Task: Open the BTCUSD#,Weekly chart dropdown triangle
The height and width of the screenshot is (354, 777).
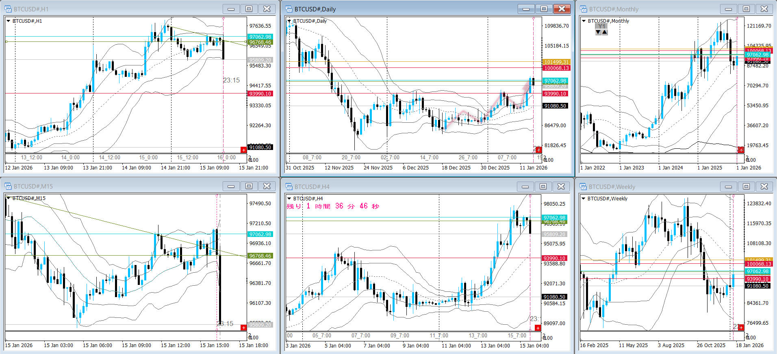Action: tap(584, 198)
